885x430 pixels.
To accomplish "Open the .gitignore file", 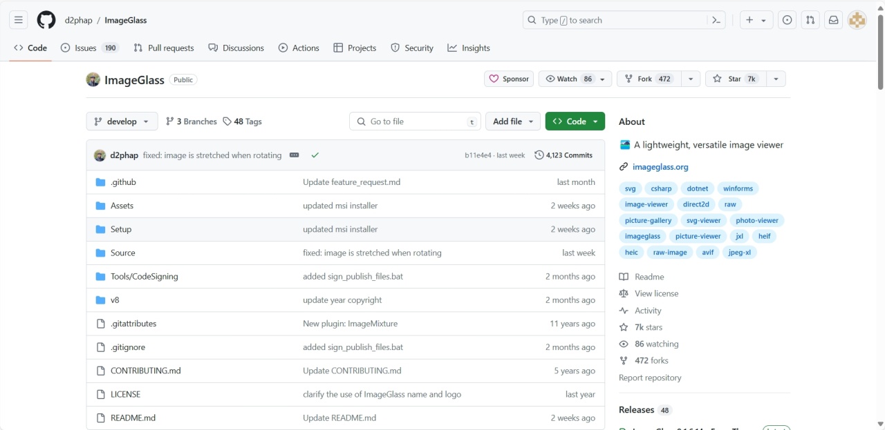I will pos(128,347).
